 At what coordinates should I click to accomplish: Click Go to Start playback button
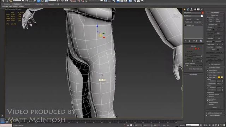[201, 125]
